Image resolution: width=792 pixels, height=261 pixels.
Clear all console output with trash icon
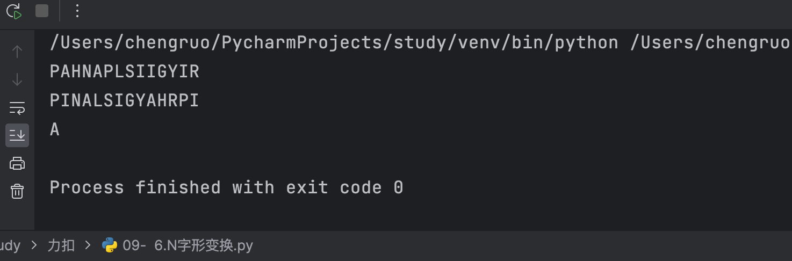pyautogui.click(x=17, y=191)
